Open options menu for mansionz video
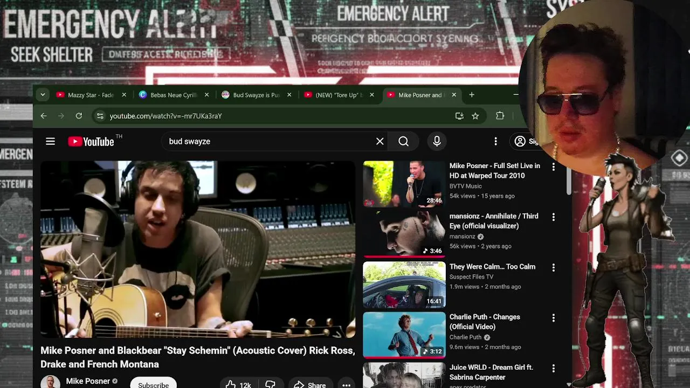The height and width of the screenshot is (388, 690). point(553,217)
